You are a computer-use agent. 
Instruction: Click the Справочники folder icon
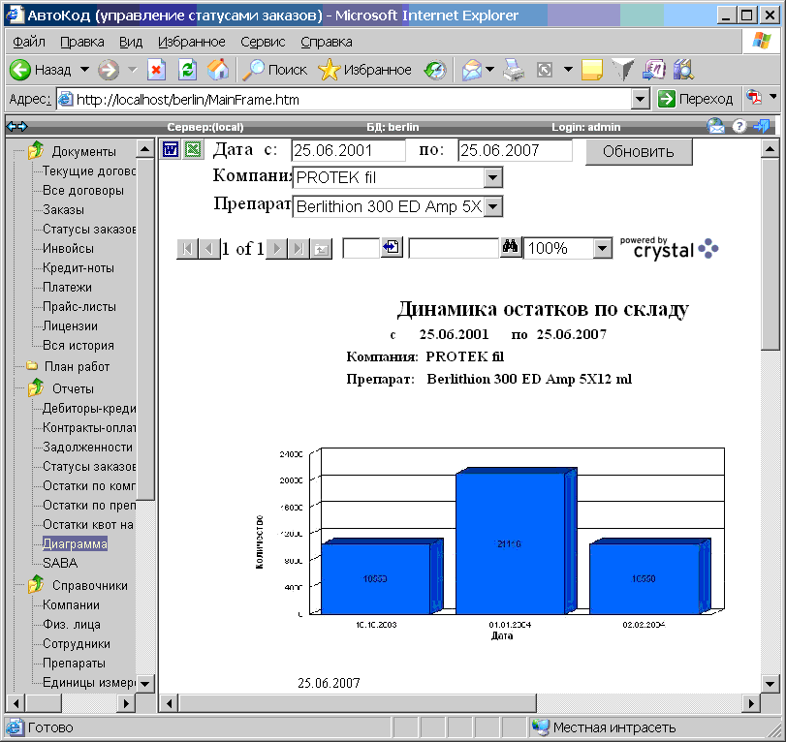(36, 585)
